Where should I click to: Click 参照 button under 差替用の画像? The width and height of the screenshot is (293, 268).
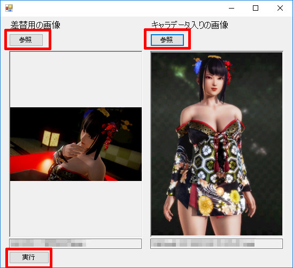(x=26, y=40)
